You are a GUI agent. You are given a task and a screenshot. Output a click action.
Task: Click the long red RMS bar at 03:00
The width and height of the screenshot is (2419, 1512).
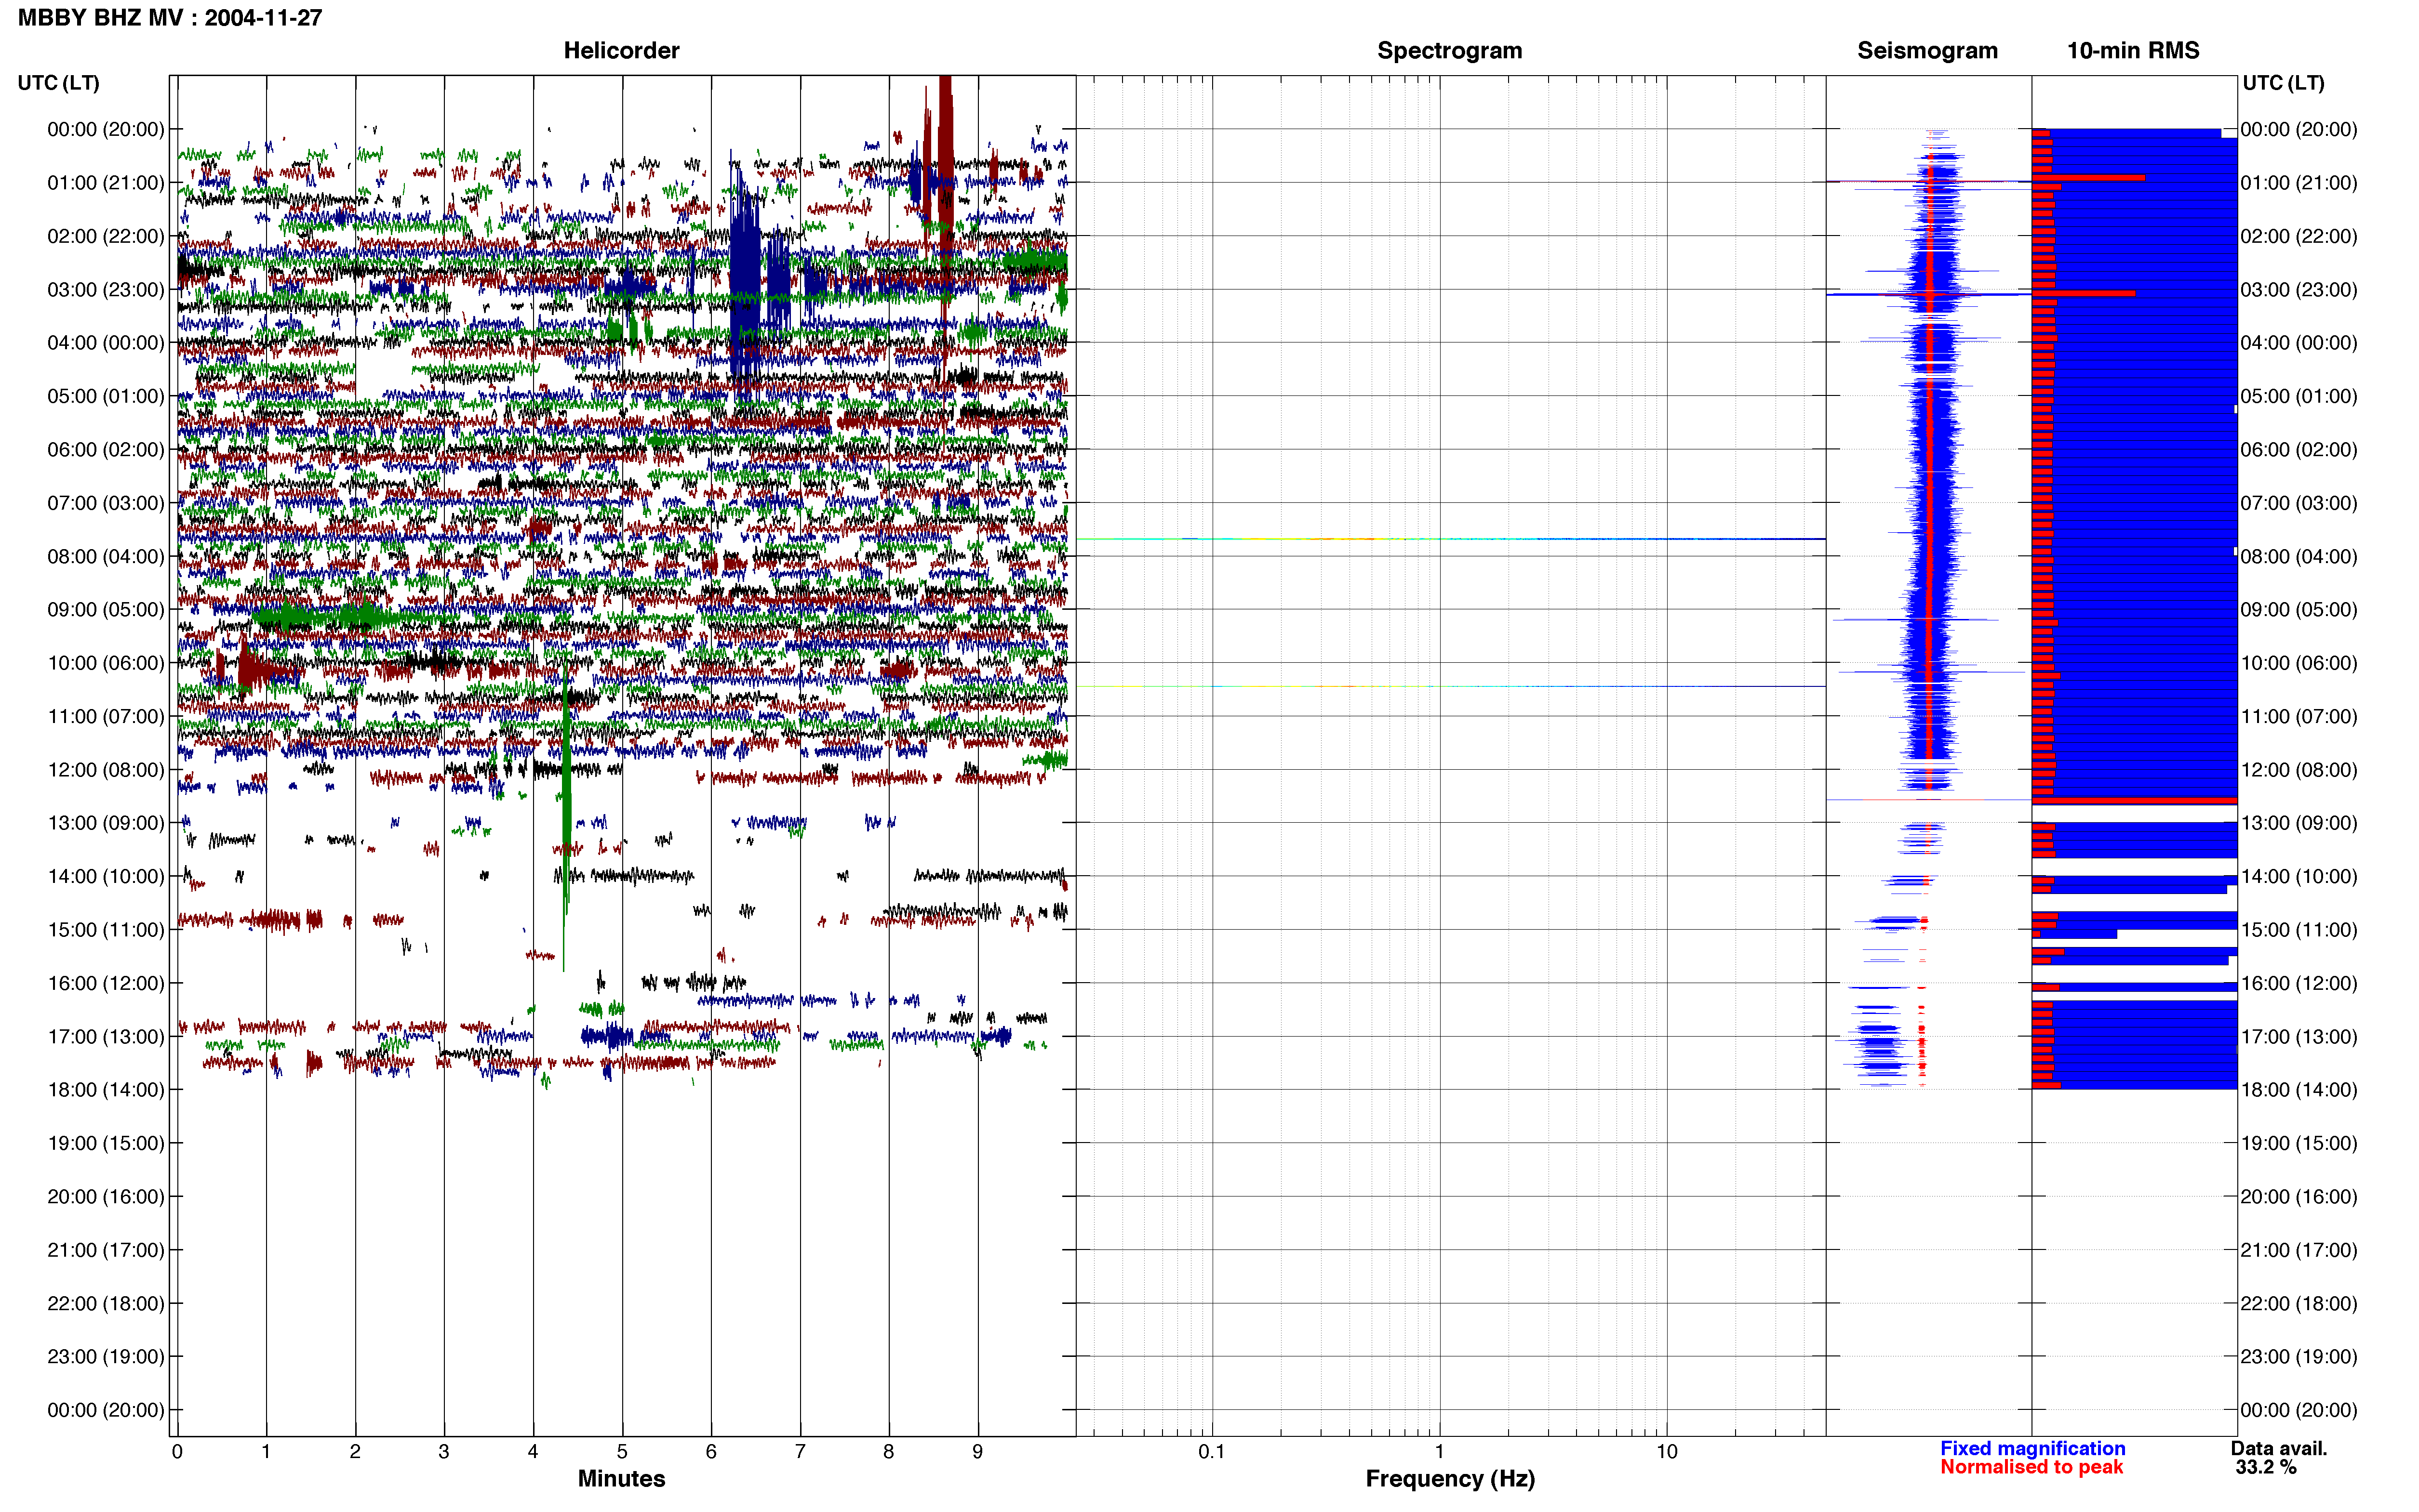coord(2083,293)
